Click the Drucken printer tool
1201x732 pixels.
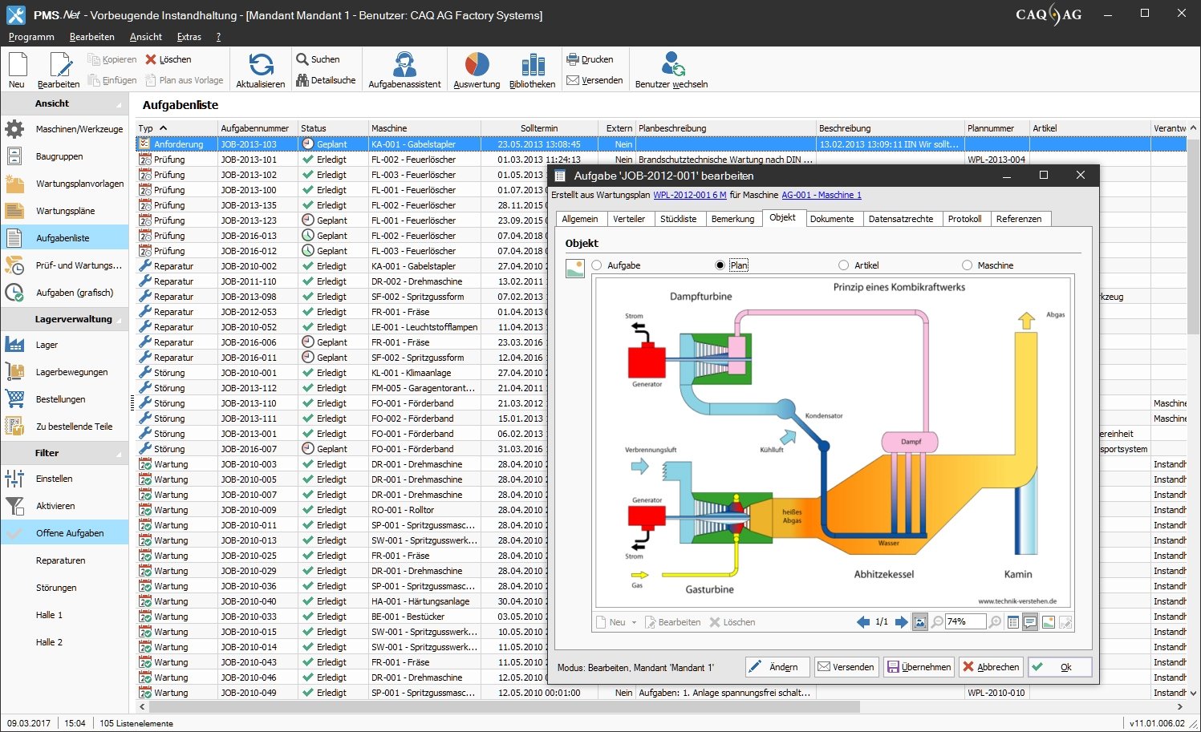[x=590, y=59]
